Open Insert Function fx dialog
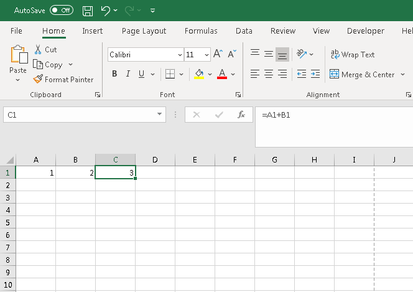The image size is (413, 292). click(x=241, y=115)
